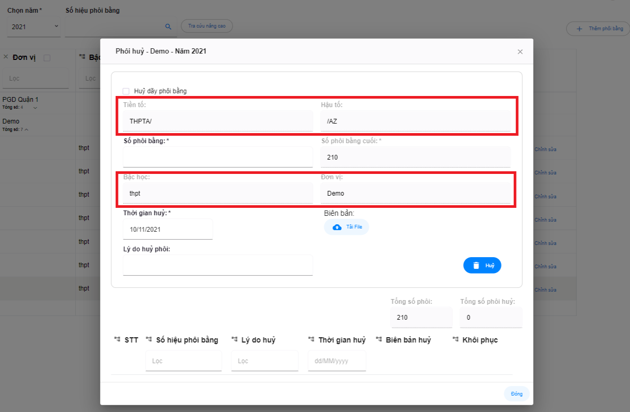Click the search magnifier icon
630x412 pixels.
(x=168, y=27)
